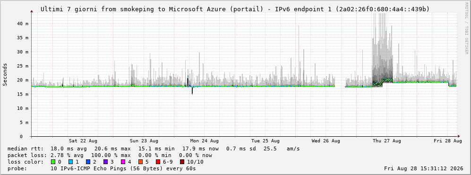Click the purple loss color 3 swatch

105,162
